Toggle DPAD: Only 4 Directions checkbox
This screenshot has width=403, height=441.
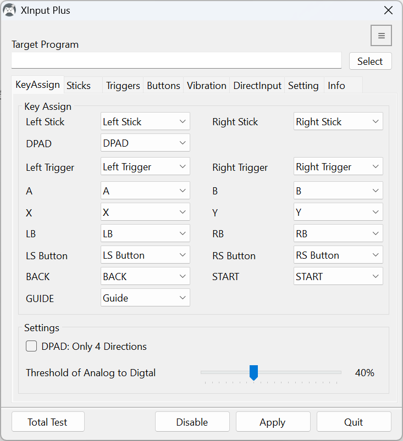coord(31,346)
